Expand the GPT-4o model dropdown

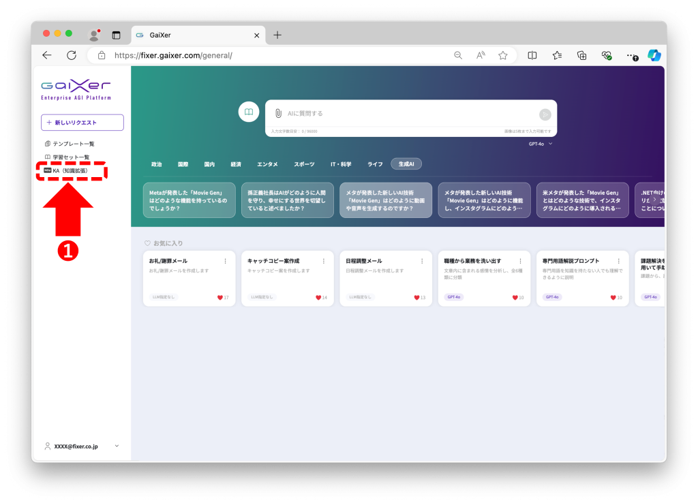point(541,144)
